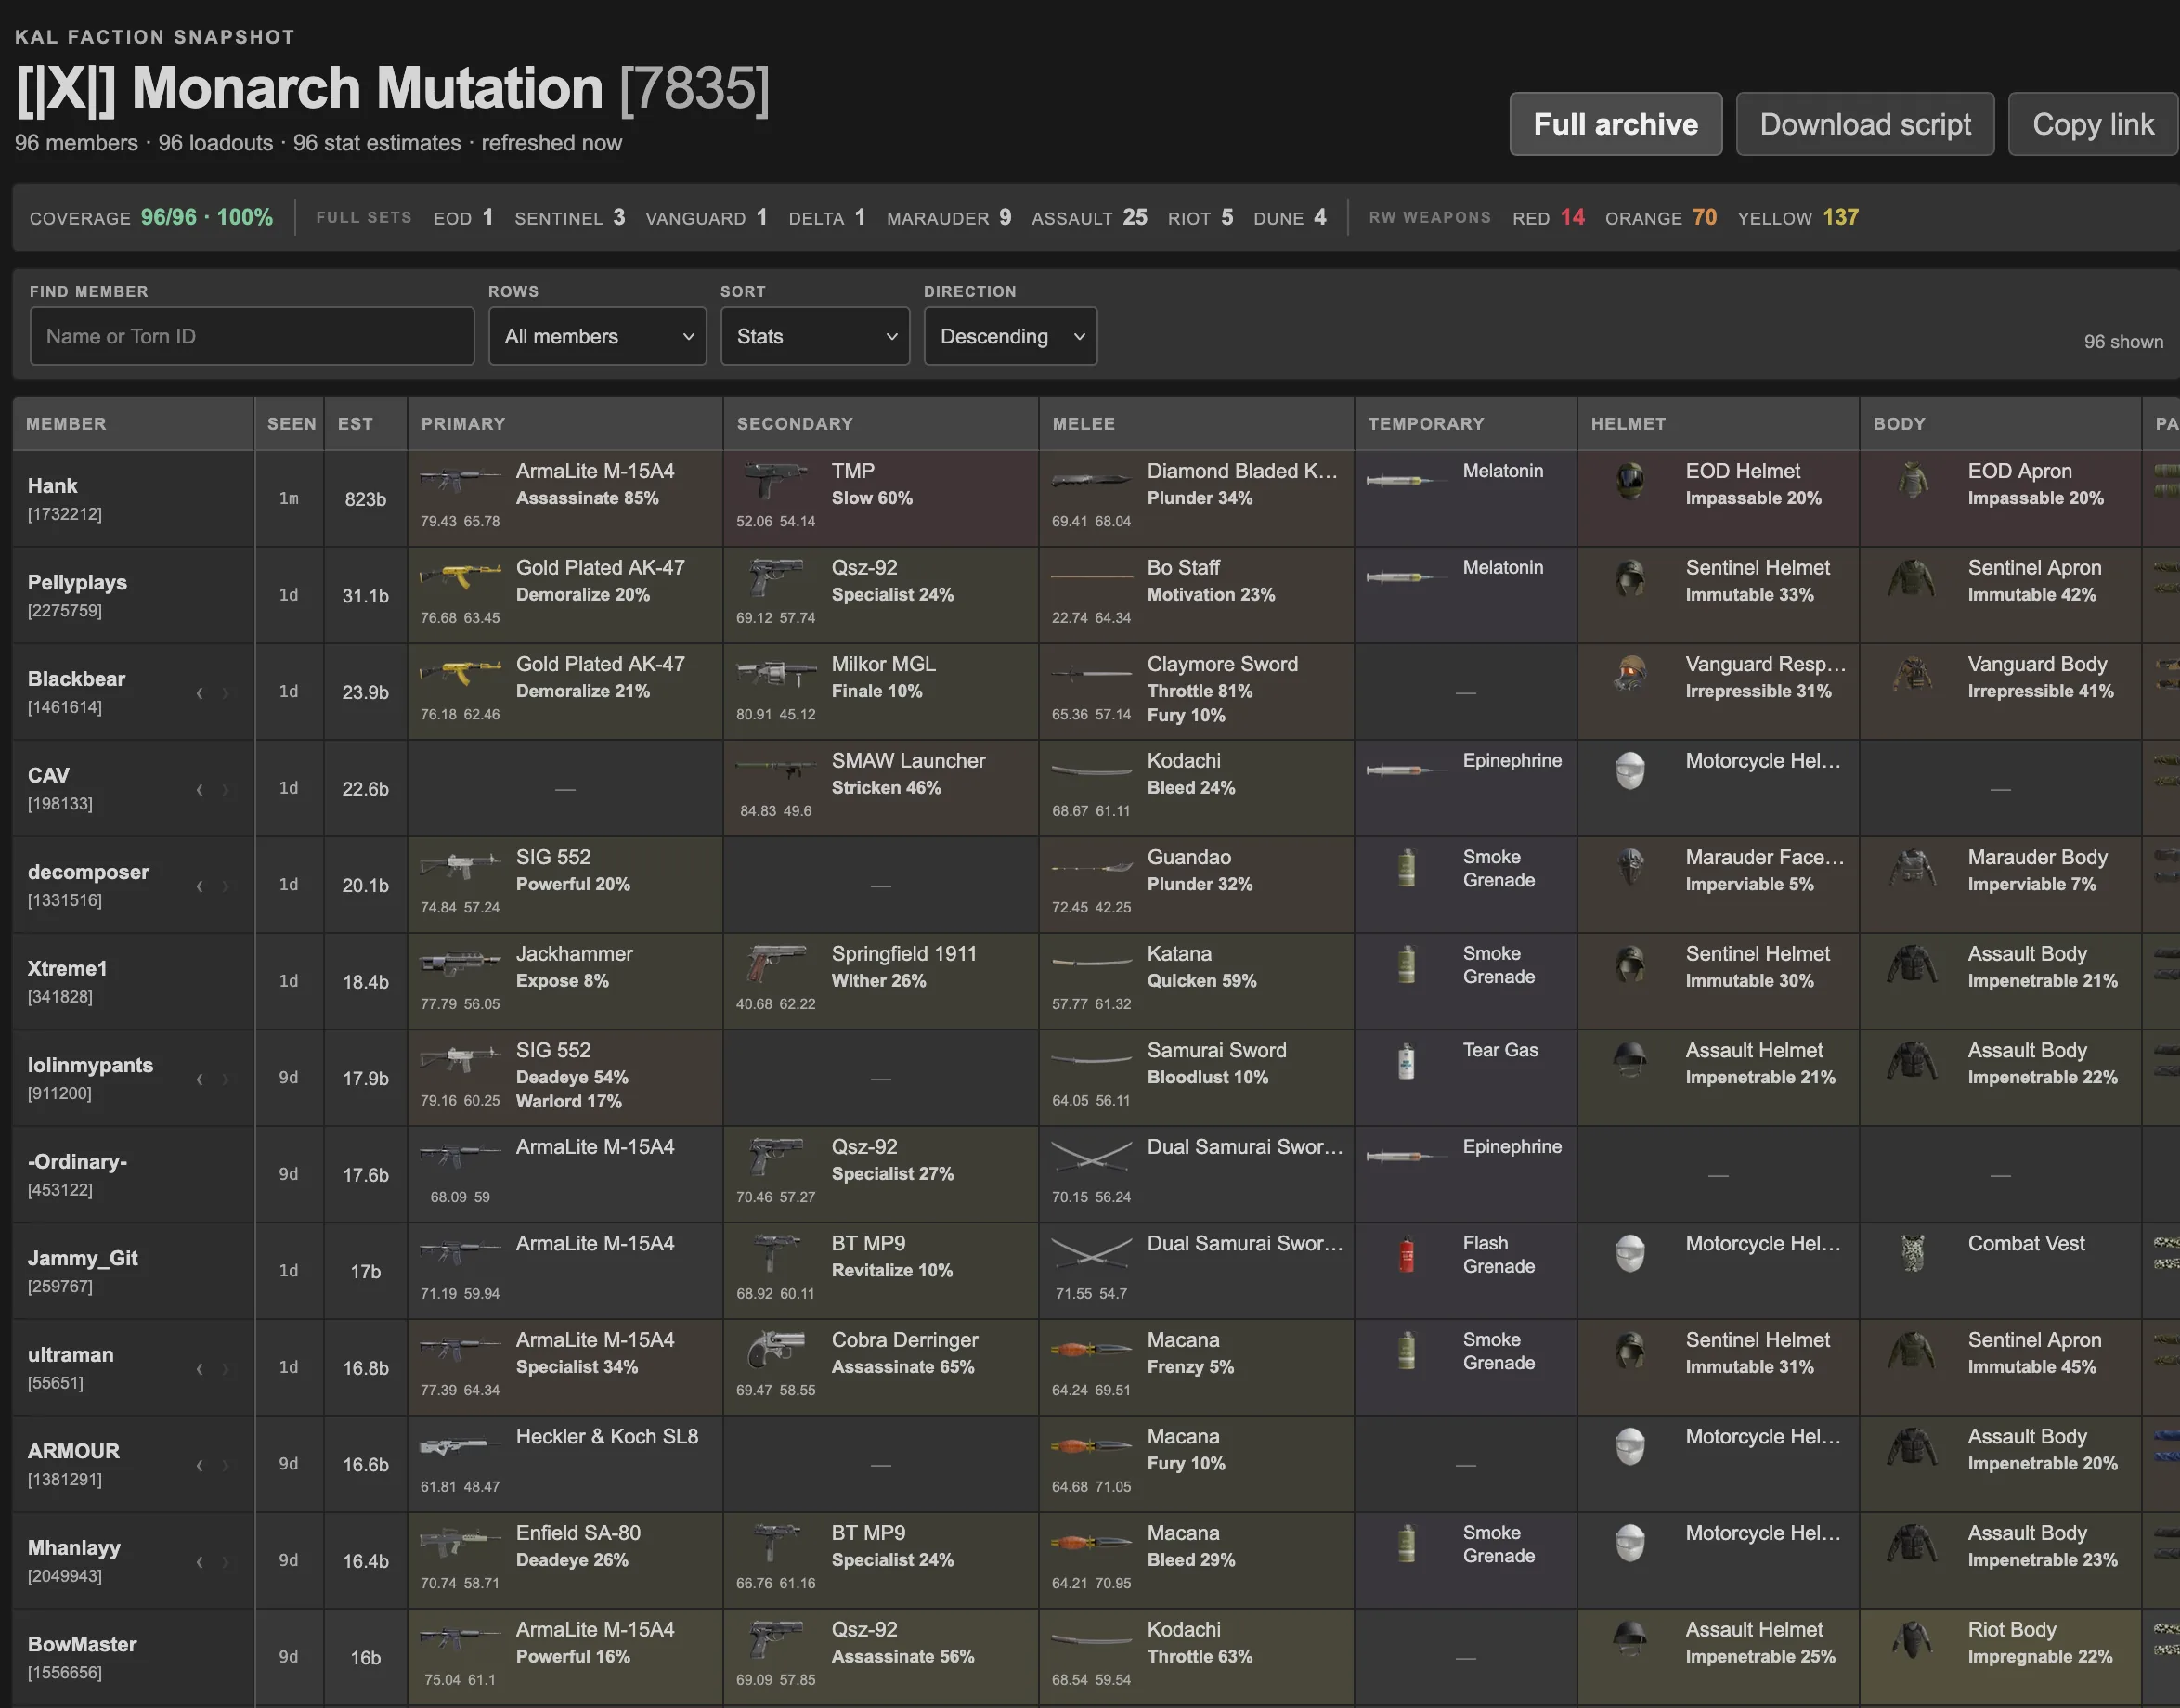2180x1708 pixels.
Task: Click the Full archive button
Action: (x=1615, y=124)
